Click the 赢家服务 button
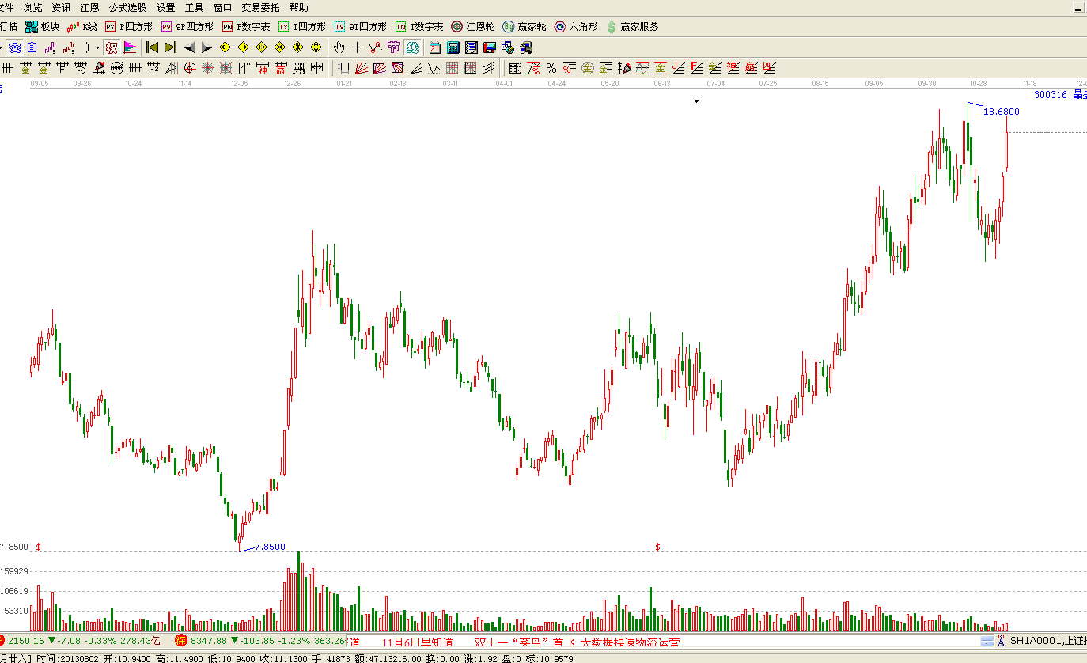Screen dimensions: 1087x663 [x=632, y=27]
